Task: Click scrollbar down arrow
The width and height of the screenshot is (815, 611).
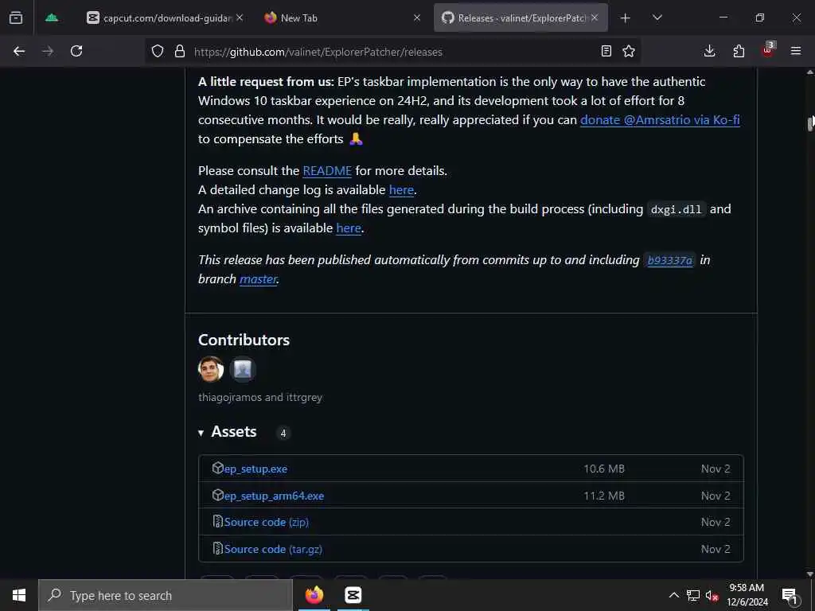Action: point(809,574)
